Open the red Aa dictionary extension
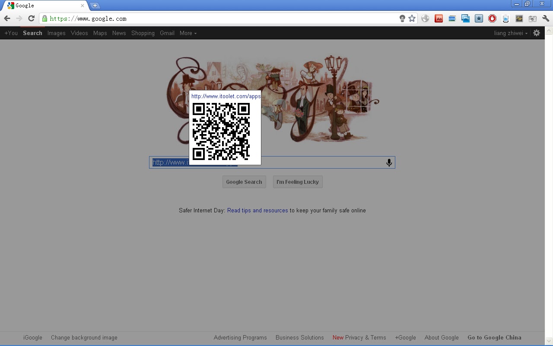The image size is (553, 346). (439, 19)
